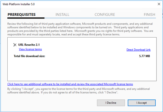
Task: Open link to see additional software to be installed
Action: [70, 84]
